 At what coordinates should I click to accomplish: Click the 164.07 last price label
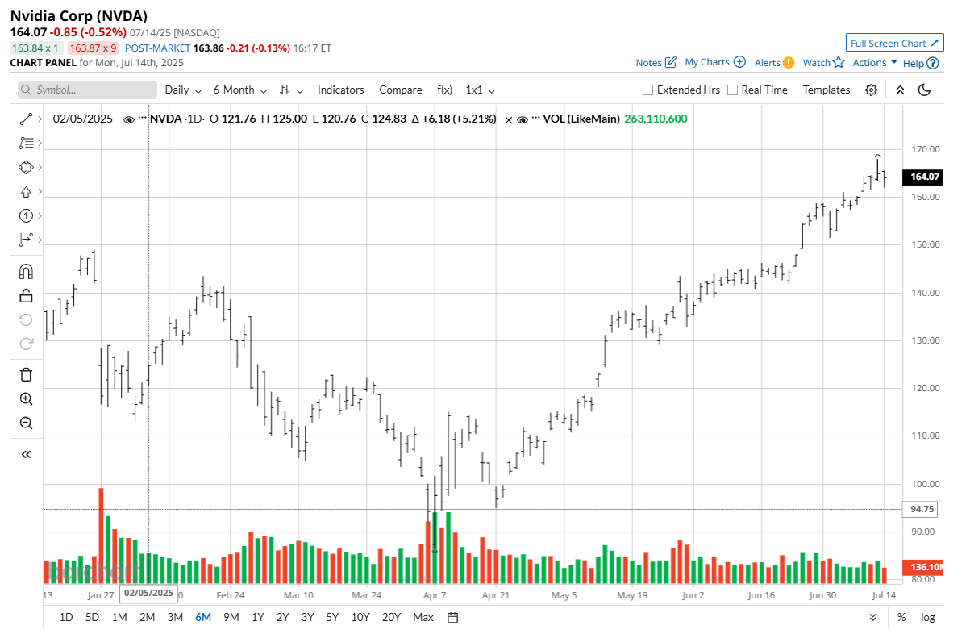[x=922, y=177]
